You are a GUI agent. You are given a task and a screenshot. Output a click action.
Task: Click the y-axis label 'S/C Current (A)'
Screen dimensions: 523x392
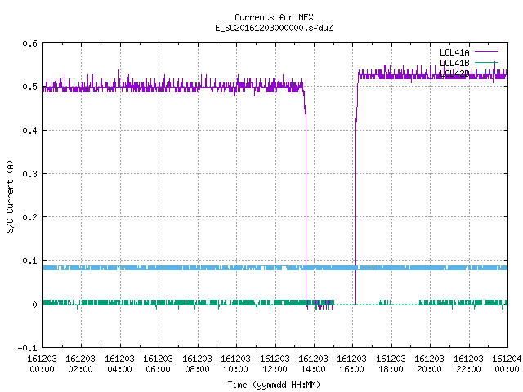coord(10,196)
